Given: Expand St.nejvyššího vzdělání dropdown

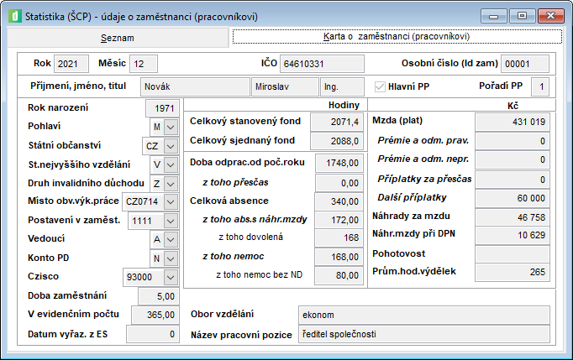Looking at the screenshot, I should [171, 164].
